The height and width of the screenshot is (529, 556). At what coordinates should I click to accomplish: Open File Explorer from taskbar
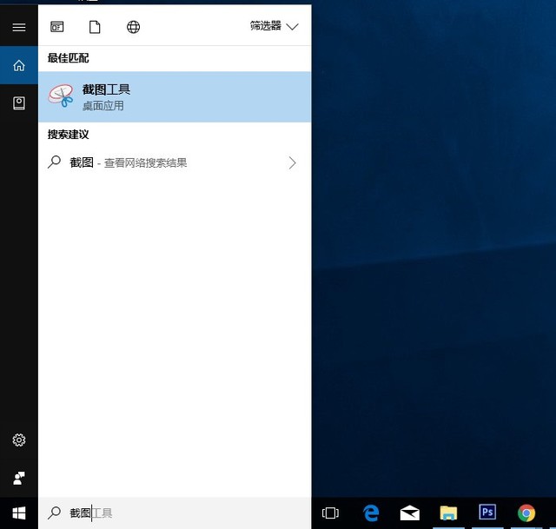click(448, 512)
